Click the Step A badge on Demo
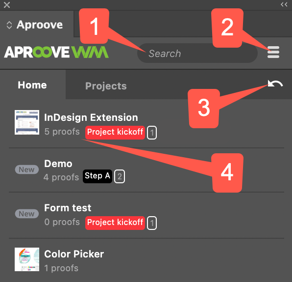292x282 pixels. 97,176
